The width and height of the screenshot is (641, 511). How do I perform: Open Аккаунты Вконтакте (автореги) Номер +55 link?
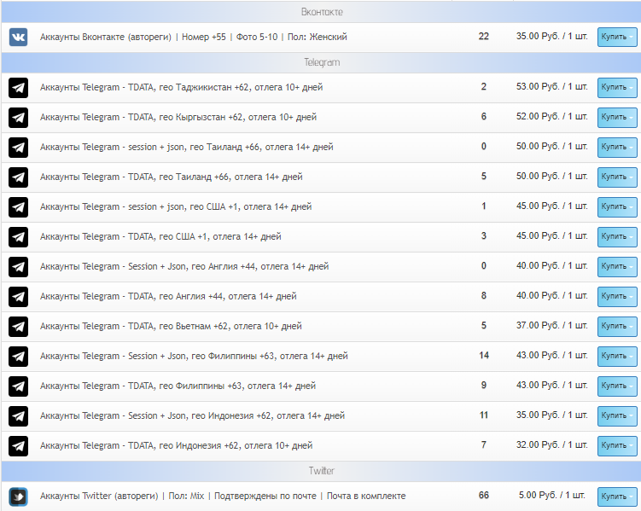pyautogui.click(x=194, y=38)
